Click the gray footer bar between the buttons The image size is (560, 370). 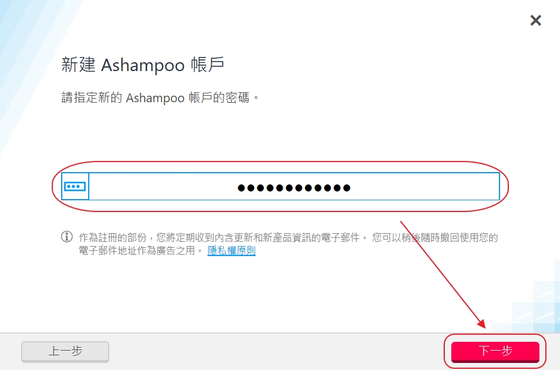pos(277,351)
